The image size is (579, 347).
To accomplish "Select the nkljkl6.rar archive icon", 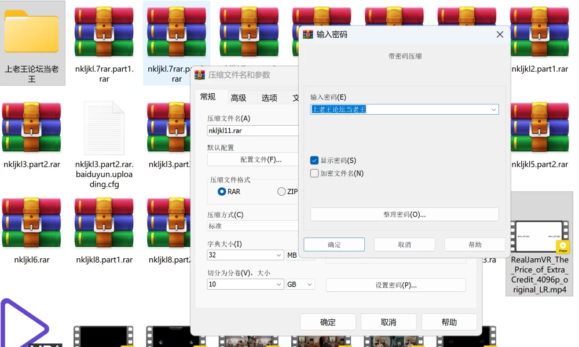I will [x=31, y=222].
